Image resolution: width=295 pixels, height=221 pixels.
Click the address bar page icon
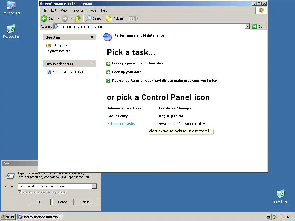(56, 26)
